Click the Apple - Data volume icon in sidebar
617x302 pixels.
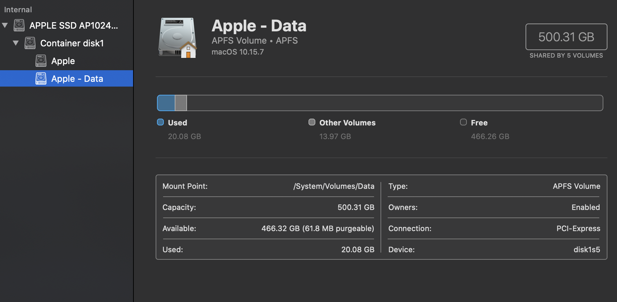41,78
